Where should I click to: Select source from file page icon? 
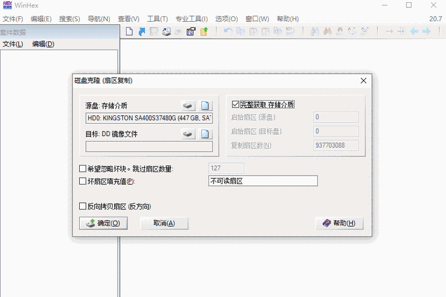[x=205, y=106]
